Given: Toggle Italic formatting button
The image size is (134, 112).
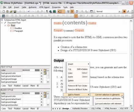Looking at the screenshot, I should click(128, 12).
